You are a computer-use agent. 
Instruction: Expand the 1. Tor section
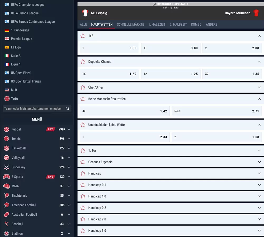[x=259, y=150]
